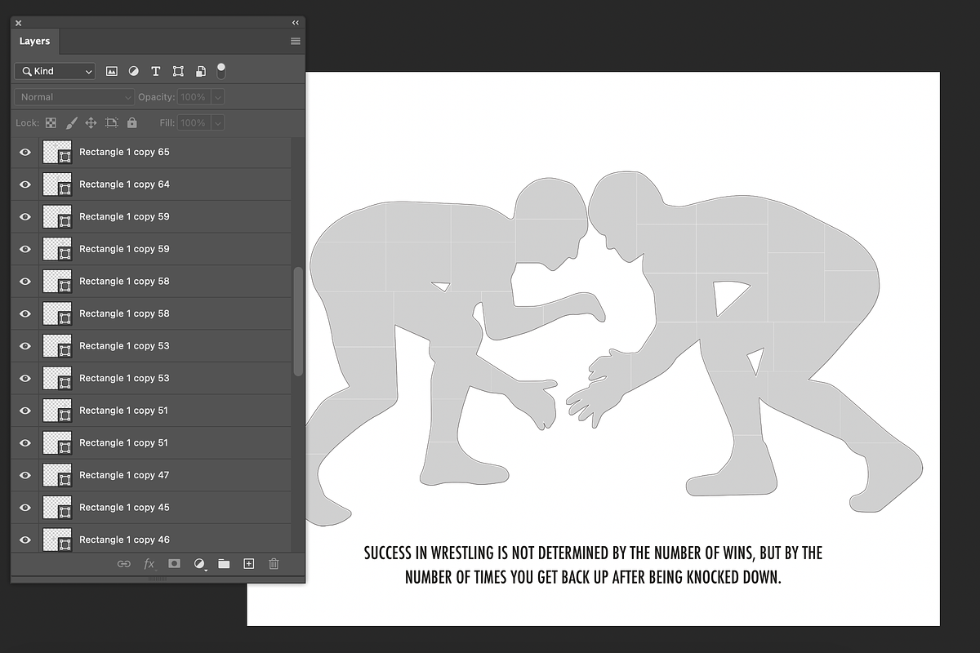Collapse panel with double-arrow icon
The image size is (980, 653).
(x=296, y=23)
